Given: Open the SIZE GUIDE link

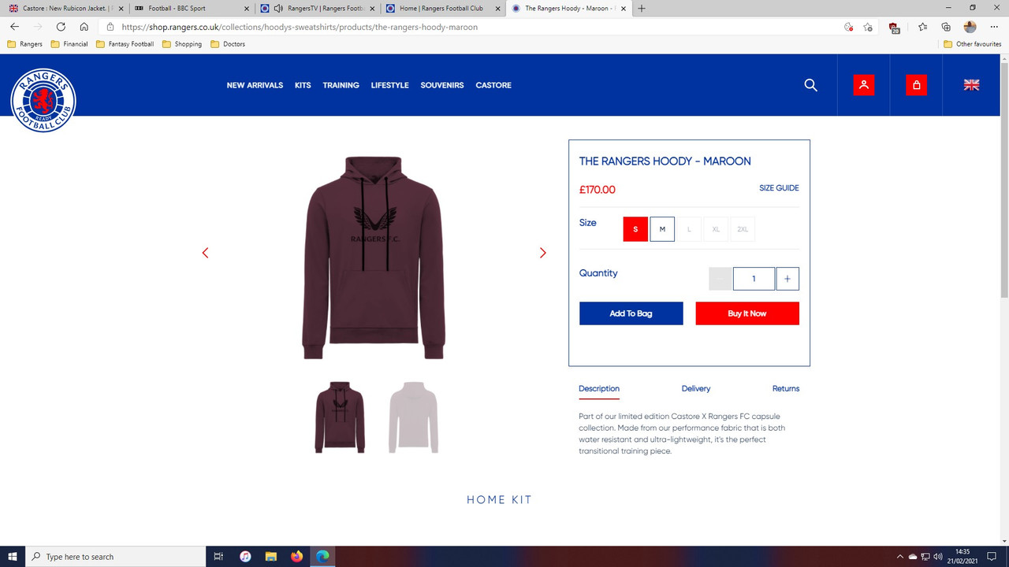Looking at the screenshot, I should 779,188.
